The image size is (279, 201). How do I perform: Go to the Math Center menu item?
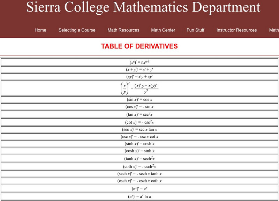(x=163, y=30)
